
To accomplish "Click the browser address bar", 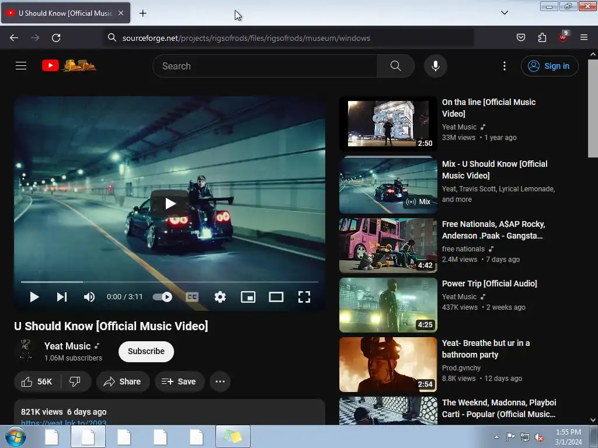I will 288,38.
